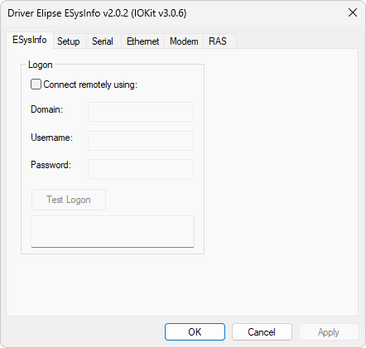Screen dimensions: 366x348
Task: Click the Domain: label
Action: point(46,109)
